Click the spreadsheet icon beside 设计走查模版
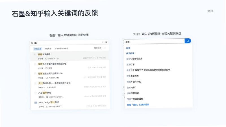 pos(35,54)
